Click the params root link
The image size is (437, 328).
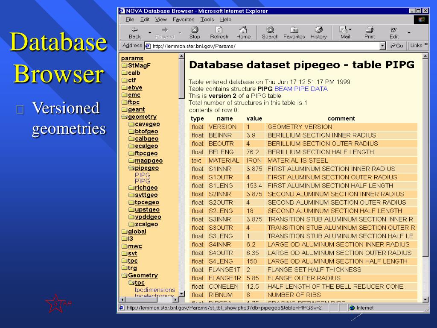(132, 58)
